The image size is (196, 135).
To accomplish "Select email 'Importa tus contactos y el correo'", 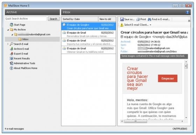I will pos(89,42).
